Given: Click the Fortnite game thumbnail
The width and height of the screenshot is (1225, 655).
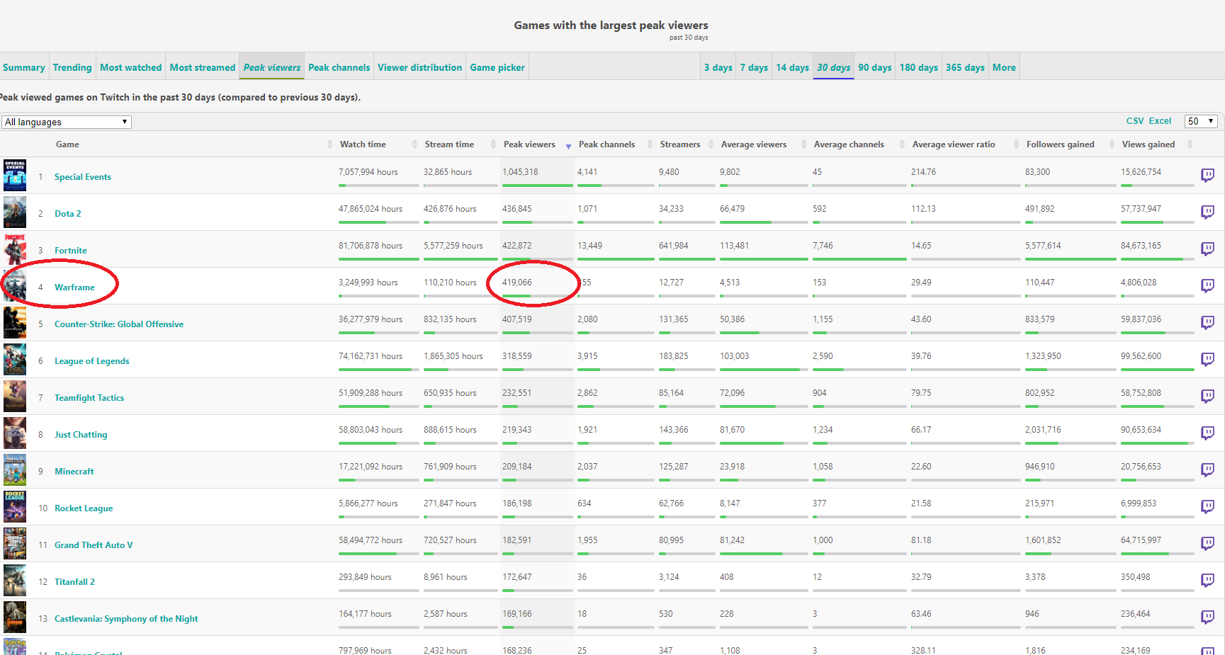Looking at the screenshot, I should pyautogui.click(x=15, y=249).
